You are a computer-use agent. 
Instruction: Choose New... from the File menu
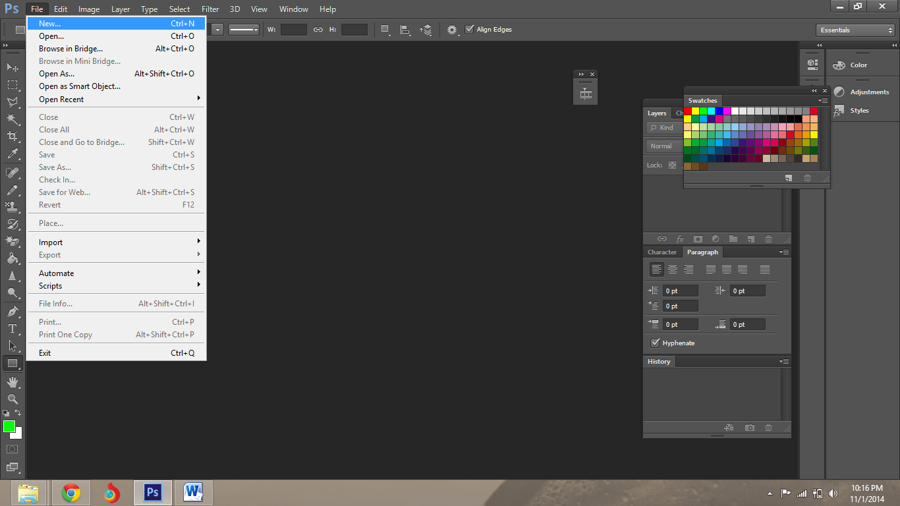tap(117, 24)
